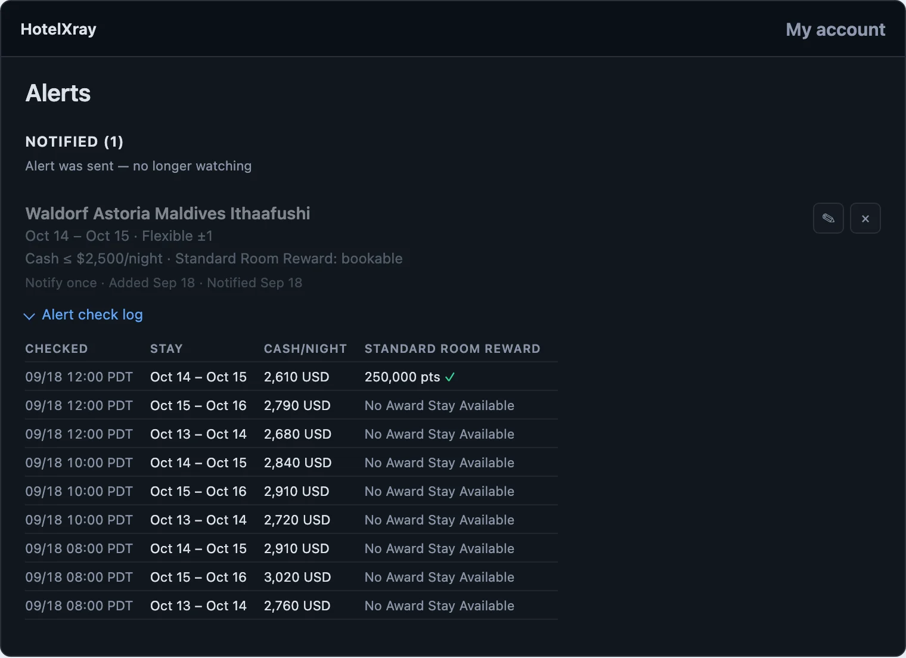Click the 3,020 USD cash rate row
906x658 pixels.
click(291, 577)
